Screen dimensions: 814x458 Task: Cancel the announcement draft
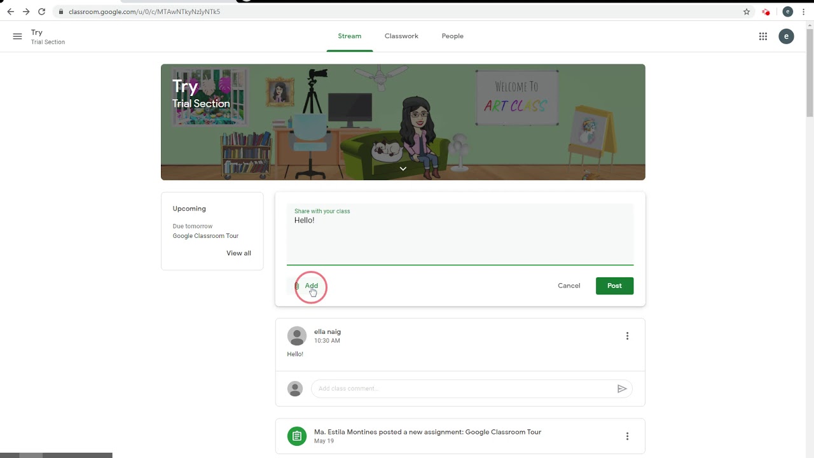click(569, 286)
